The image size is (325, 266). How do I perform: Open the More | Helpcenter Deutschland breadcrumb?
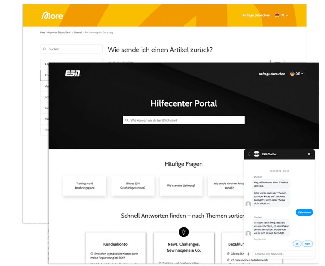click(55, 33)
